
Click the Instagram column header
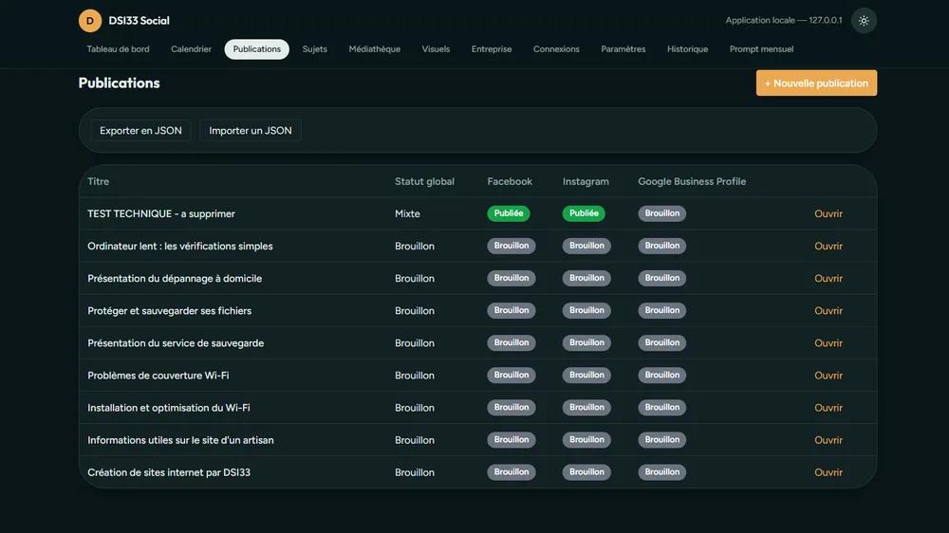point(586,181)
